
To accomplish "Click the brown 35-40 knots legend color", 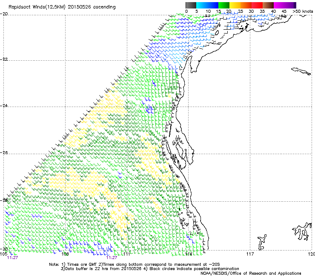I will coord(268,5).
